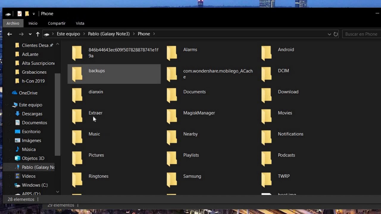Viewport: 381px width, 214px height.
Task: Open the Podcasts folder icon
Action: [x=266, y=158]
